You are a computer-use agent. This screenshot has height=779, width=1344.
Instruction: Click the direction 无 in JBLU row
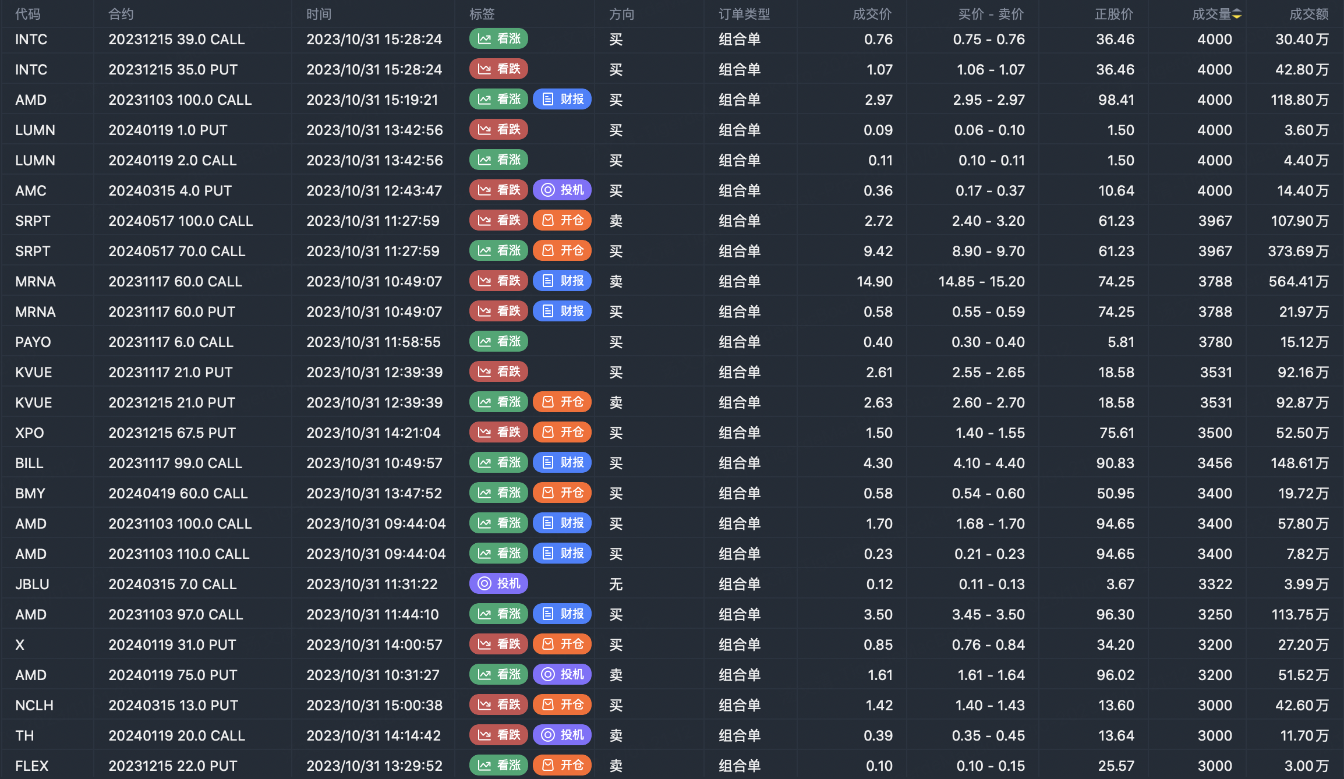[616, 584]
